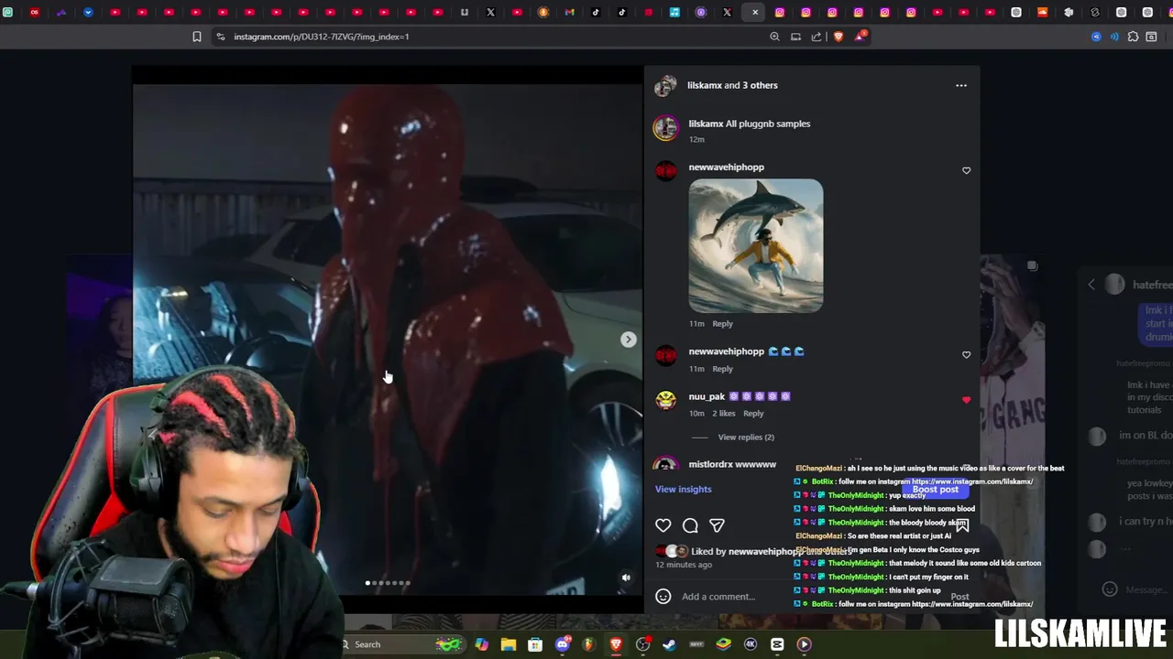Image resolution: width=1173 pixels, height=659 pixels.
Task: Open Copilot icon on the taskbar
Action: 482,644
